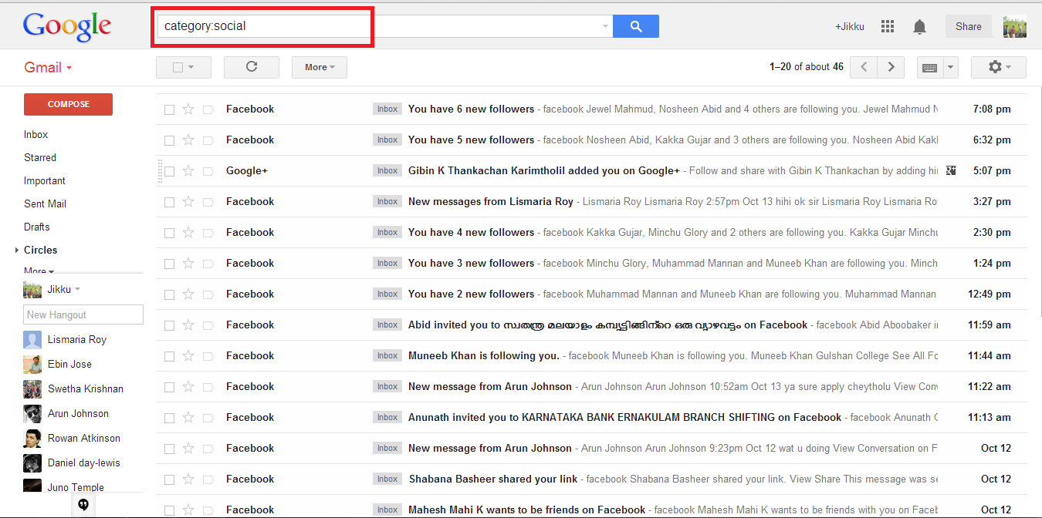
Task: Click the red COMPOSE button
Action: 68,104
